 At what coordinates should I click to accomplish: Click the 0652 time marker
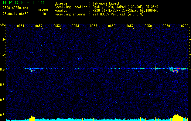39,26
